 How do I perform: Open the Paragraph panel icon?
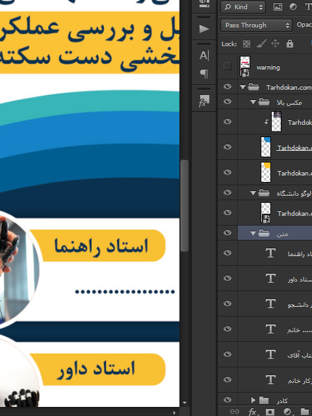204,73
